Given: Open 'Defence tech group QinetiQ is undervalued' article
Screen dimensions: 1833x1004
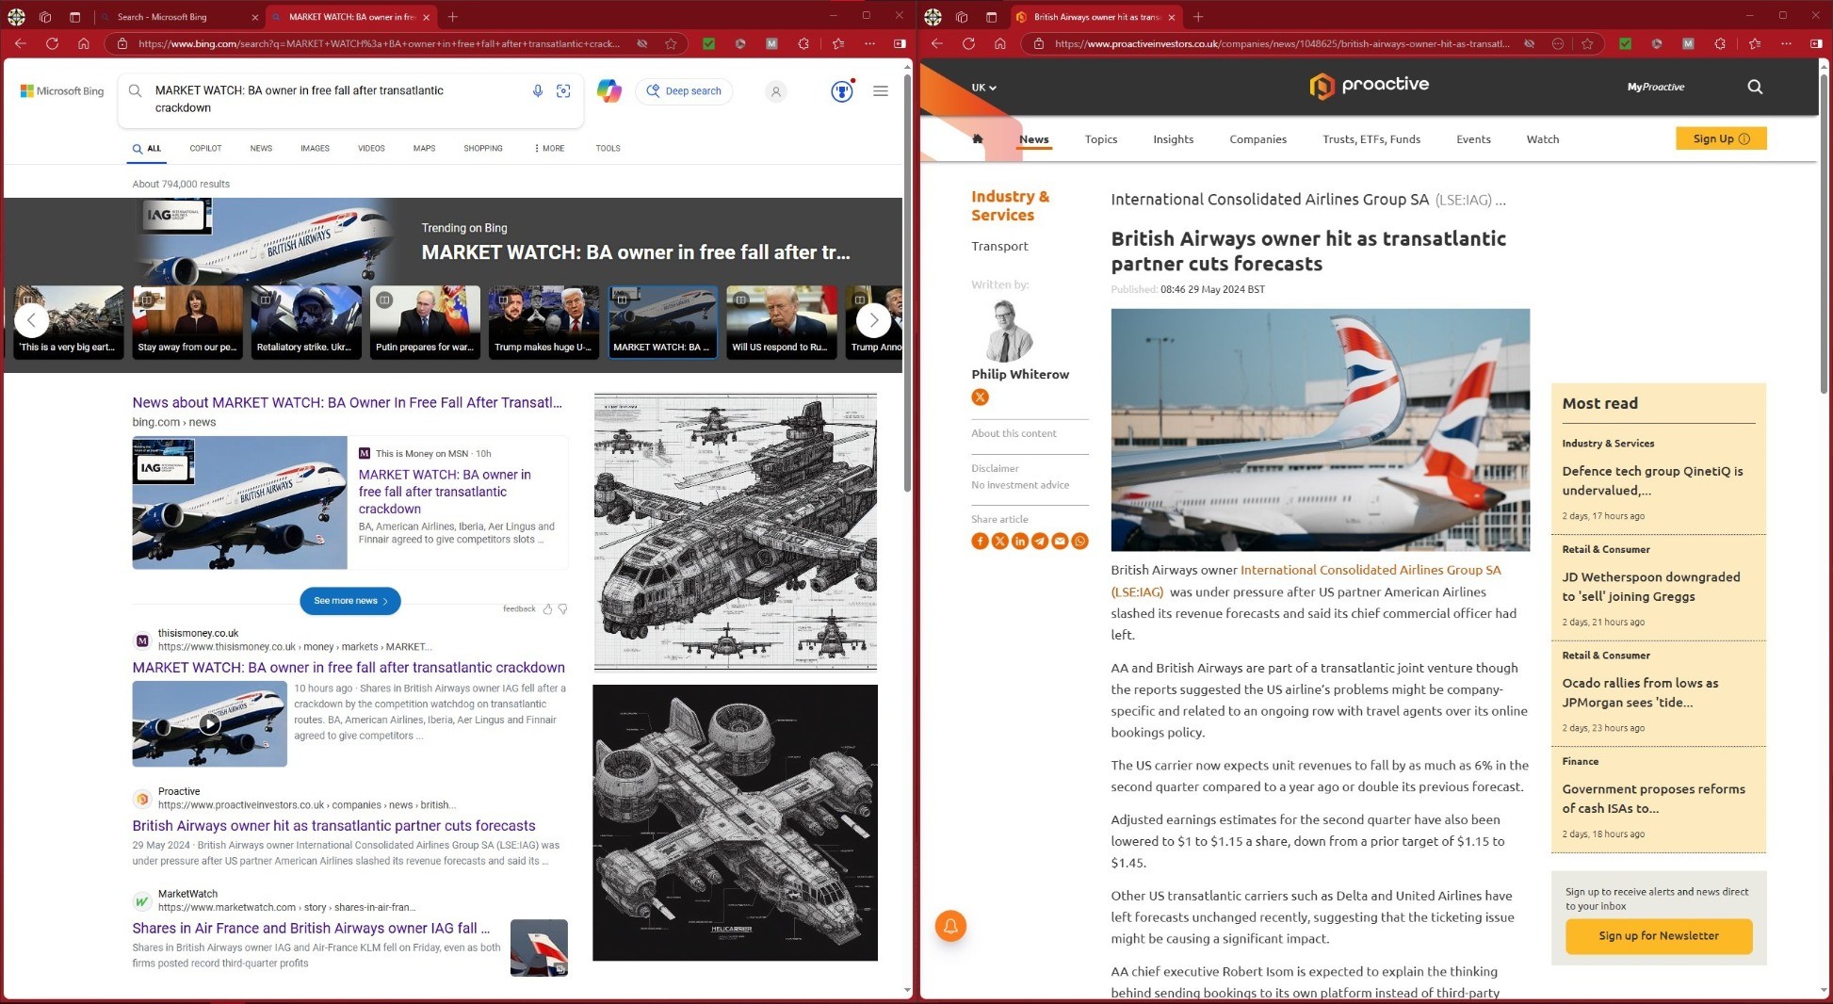Looking at the screenshot, I should point(1652,480).
